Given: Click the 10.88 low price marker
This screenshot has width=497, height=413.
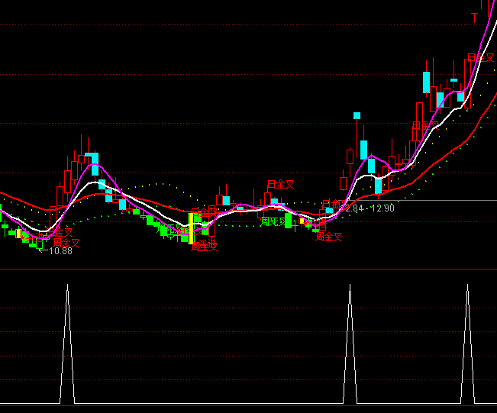Looking at the screenshot, I should pos(58,251).
